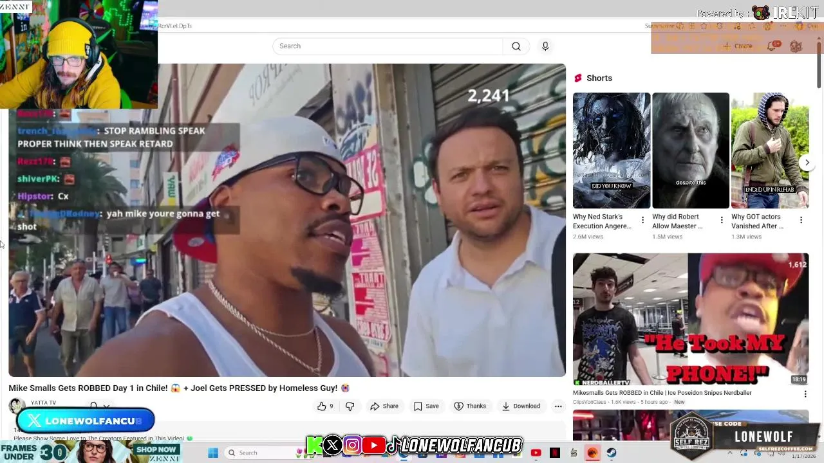Visit the YATTA TV channel name
The width and height of the screenshot is (824, 463).
click(43, 403)
